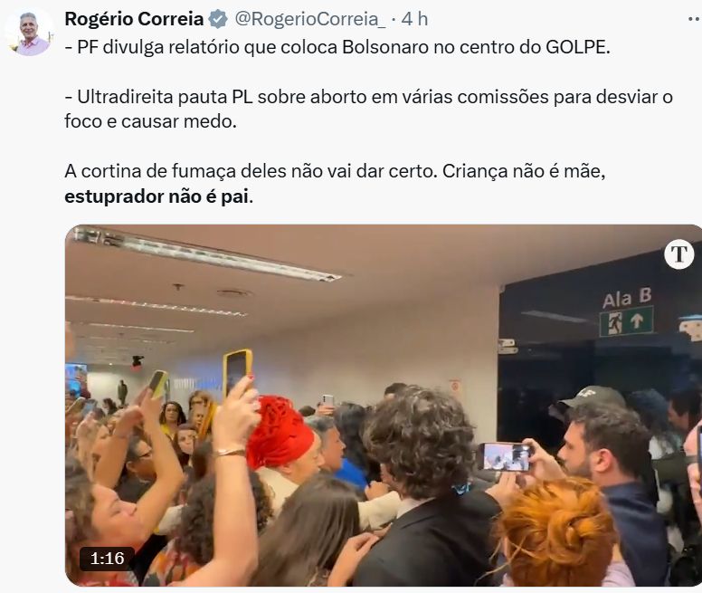
Task: Click the "Rogério Correia" display name
Action: [x=134, y=19]
